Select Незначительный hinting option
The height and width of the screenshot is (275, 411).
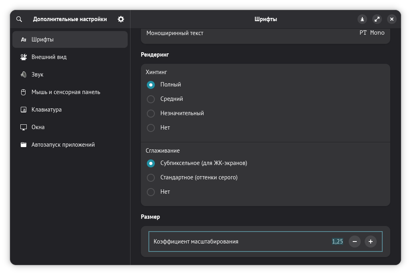click(x=151, y=113)
